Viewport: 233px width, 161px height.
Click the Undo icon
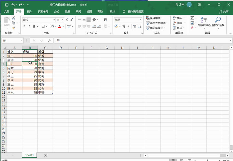[x=13, y=4]
